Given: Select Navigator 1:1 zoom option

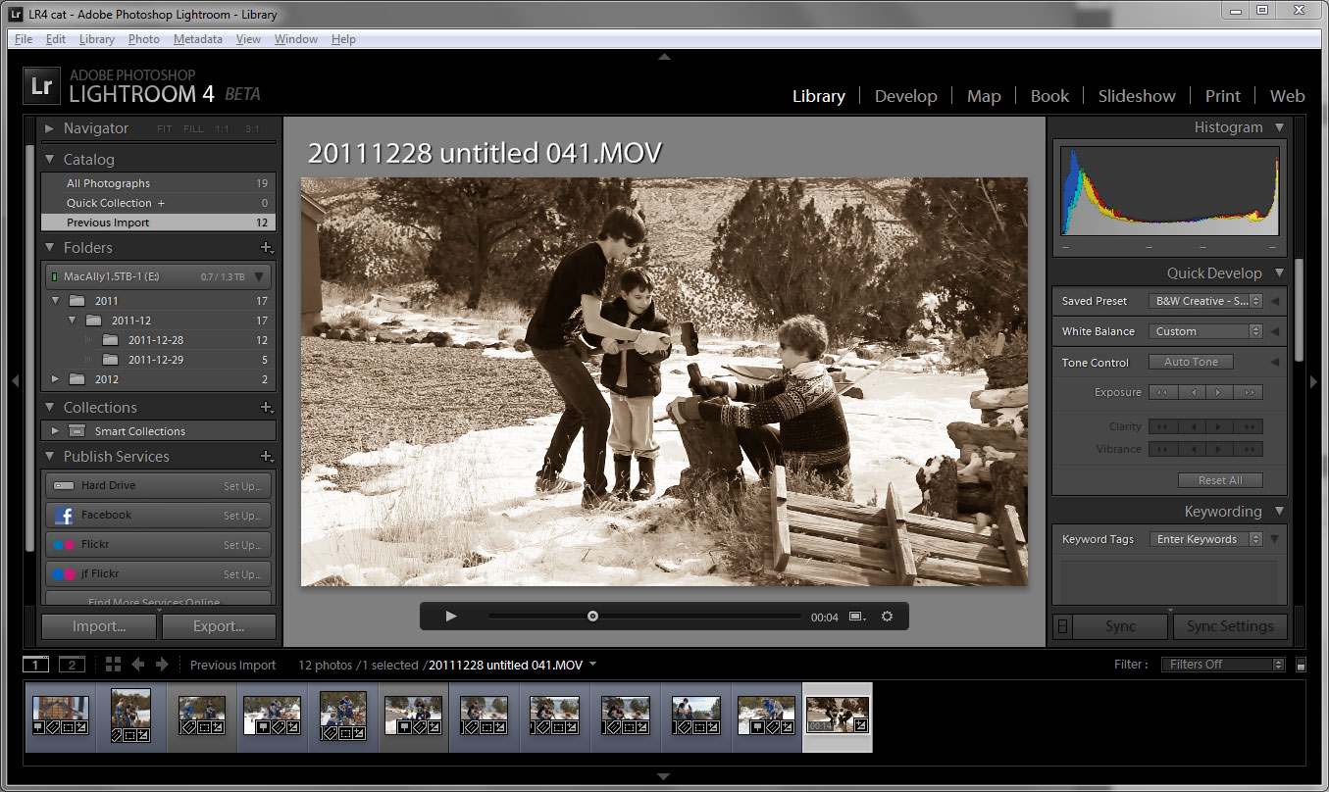Looking at the screenshot, I should point(223,129).
